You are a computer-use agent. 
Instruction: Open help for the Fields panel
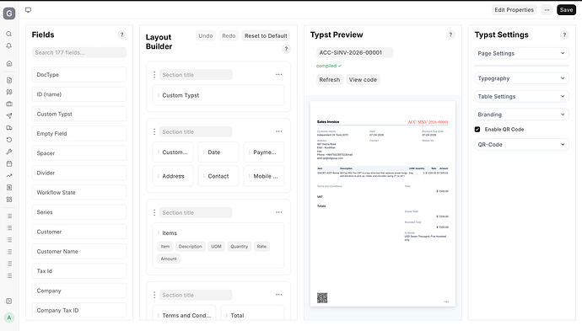[x=121, y=35]
